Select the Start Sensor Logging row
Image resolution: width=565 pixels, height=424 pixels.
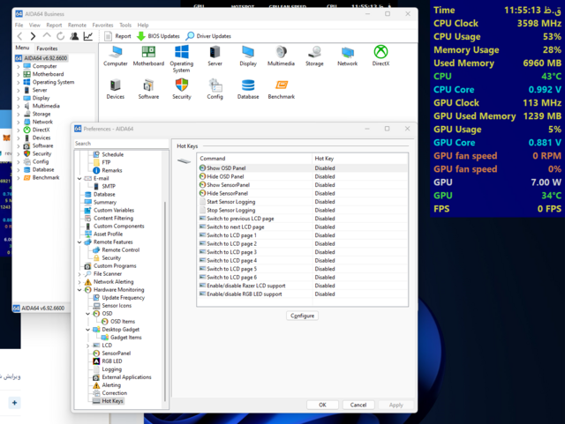pos(302,202)
